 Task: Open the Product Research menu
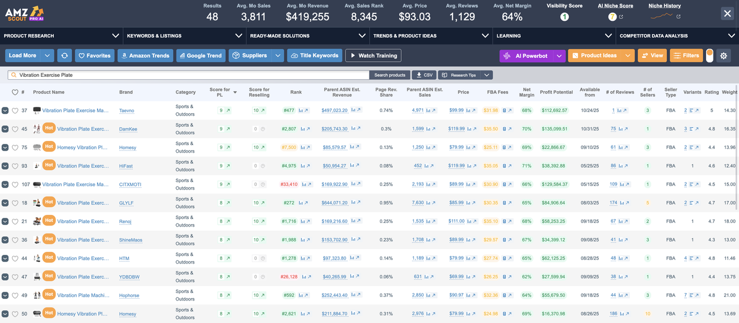tap(61, 36)
